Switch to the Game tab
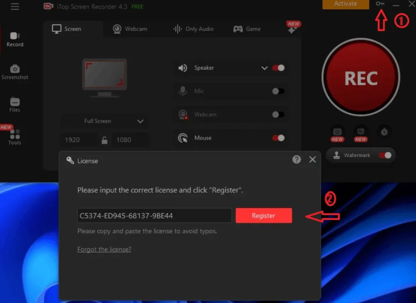This screenshot has height=303, width=416. pos(247,29)
